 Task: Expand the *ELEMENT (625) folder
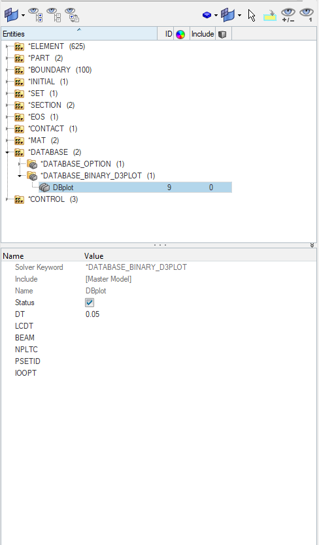point(7,46)
